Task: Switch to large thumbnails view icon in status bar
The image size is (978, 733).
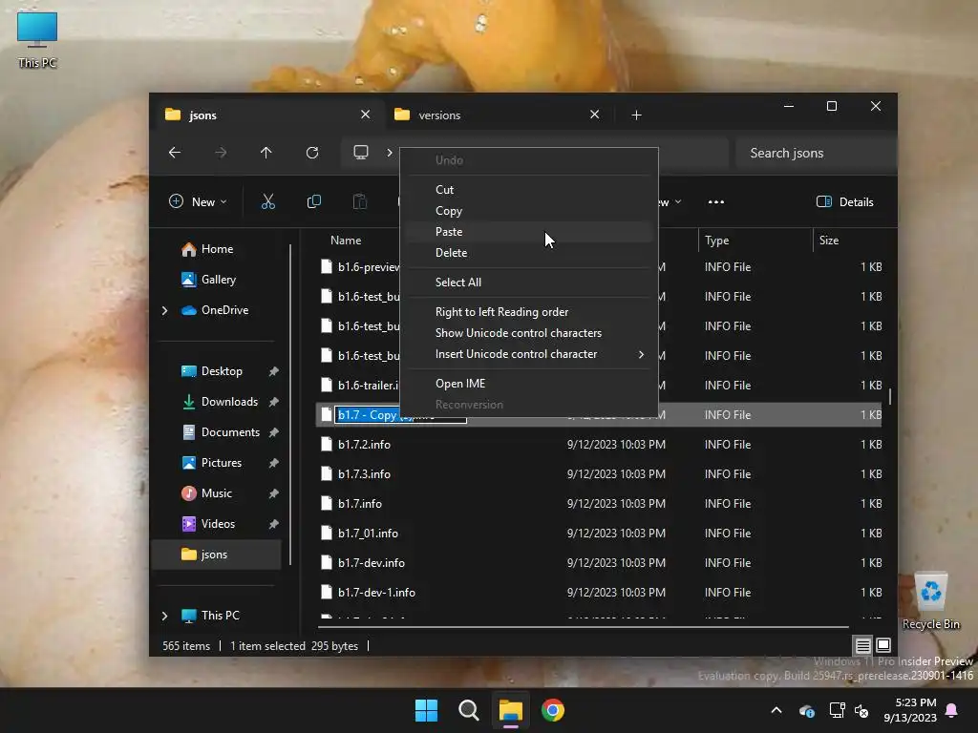Action: click(x=883, y=646)
